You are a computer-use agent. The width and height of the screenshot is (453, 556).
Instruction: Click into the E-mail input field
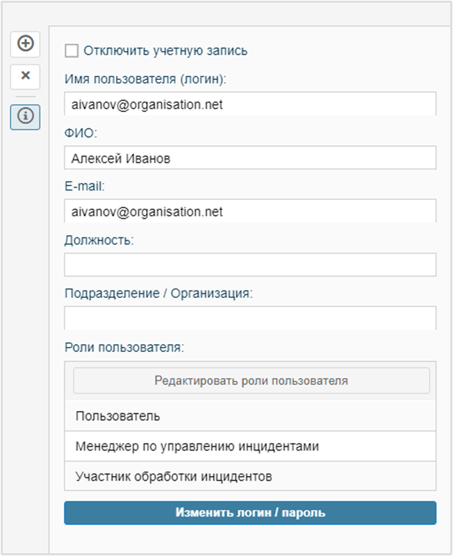point(250,211)
